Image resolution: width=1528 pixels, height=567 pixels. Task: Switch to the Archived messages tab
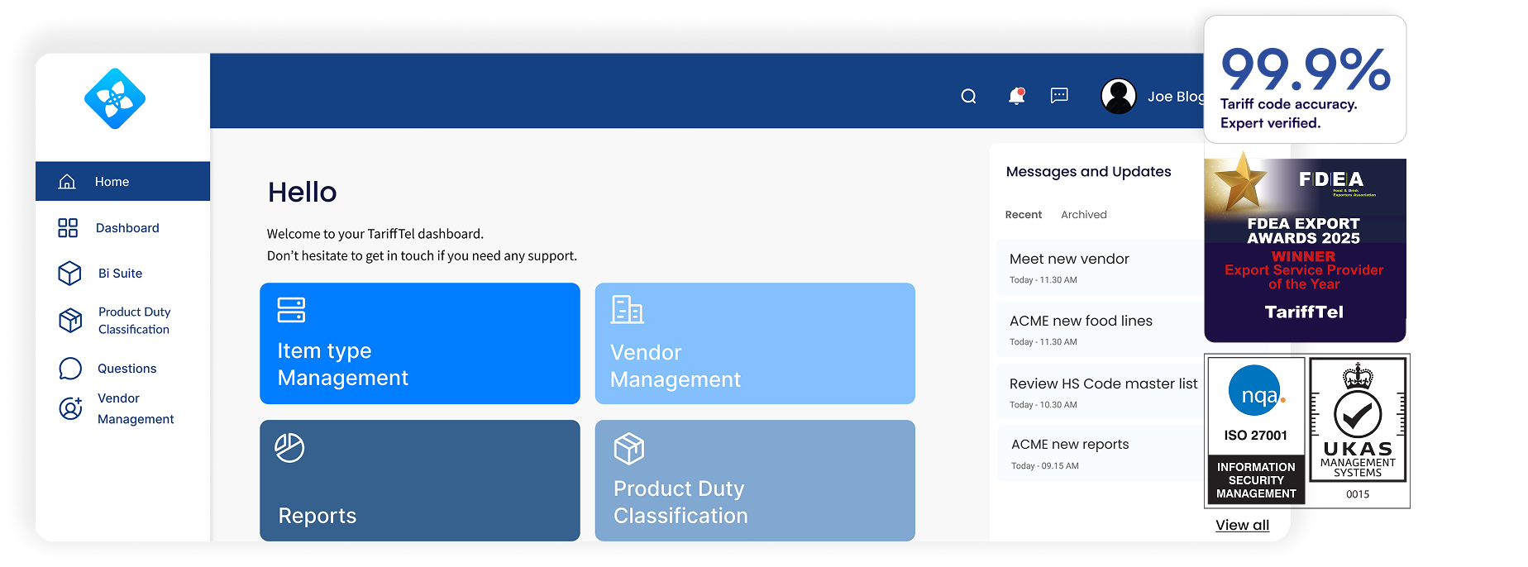click(x=1083, y=215)
